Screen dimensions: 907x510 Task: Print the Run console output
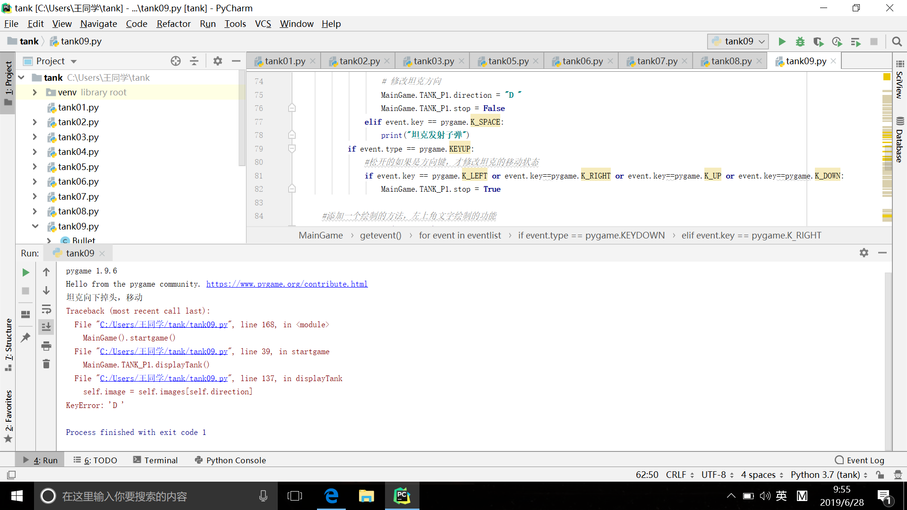46,346
